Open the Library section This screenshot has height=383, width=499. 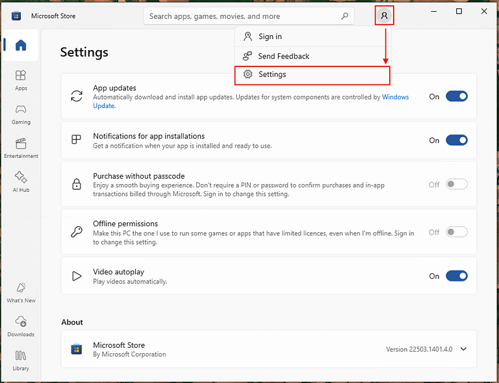[x=21, y=360]
